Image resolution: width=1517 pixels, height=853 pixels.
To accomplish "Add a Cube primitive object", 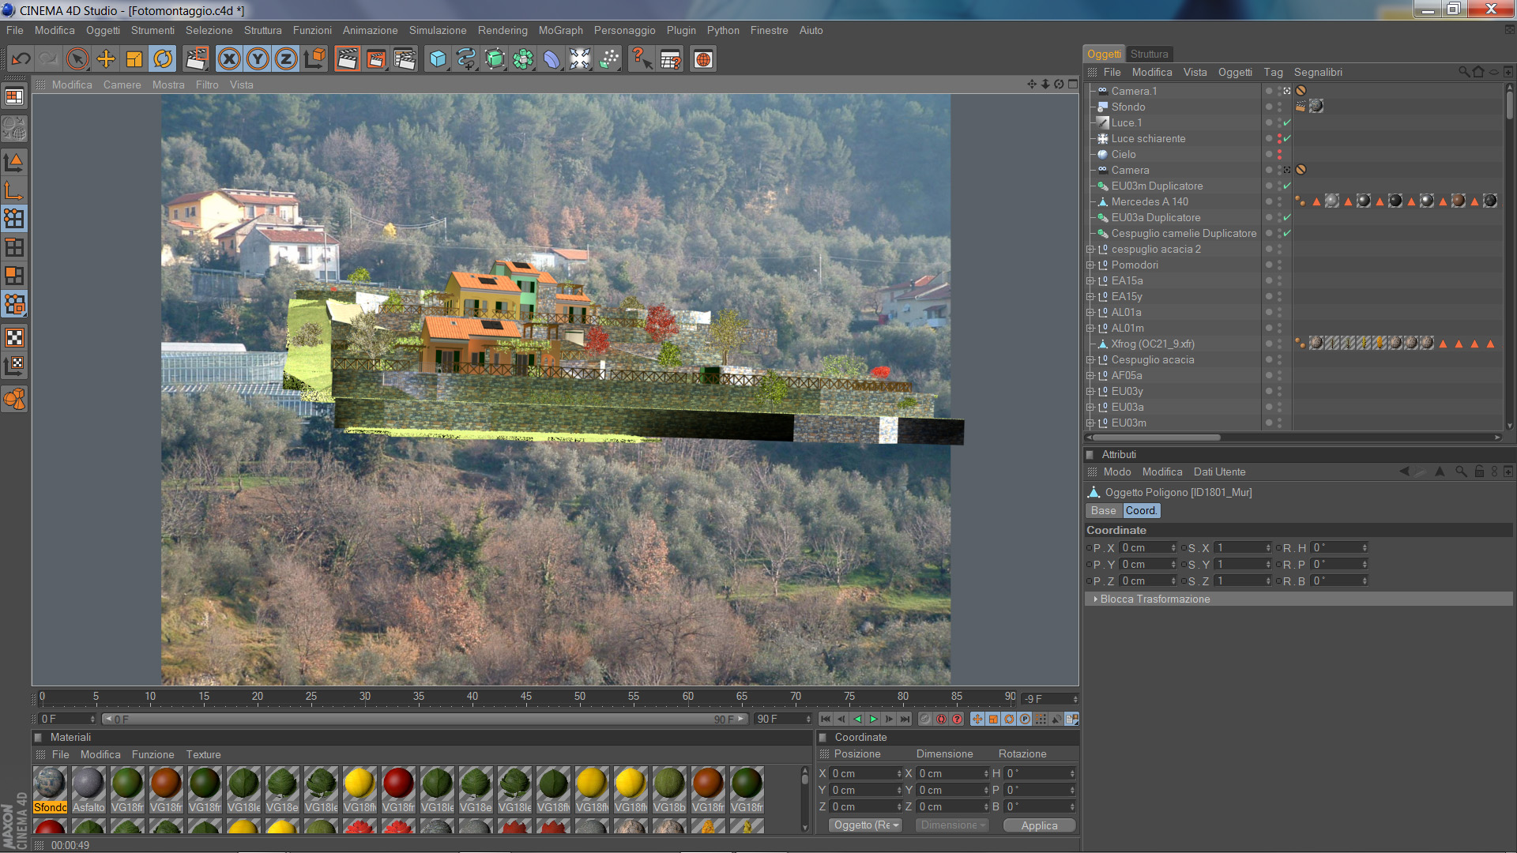I will [438, 59].
